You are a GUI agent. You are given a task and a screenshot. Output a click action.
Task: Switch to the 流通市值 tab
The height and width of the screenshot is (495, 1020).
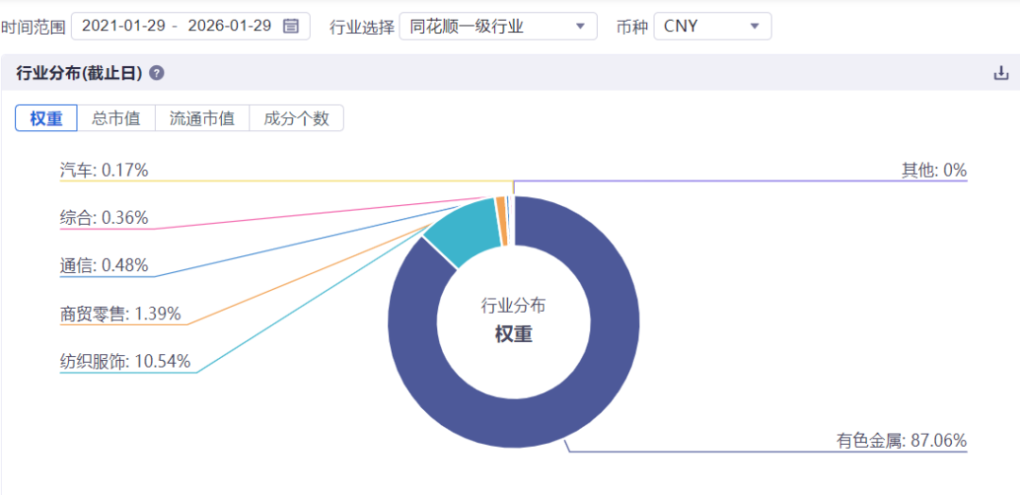pyautogui.click(x=202, y=118)
